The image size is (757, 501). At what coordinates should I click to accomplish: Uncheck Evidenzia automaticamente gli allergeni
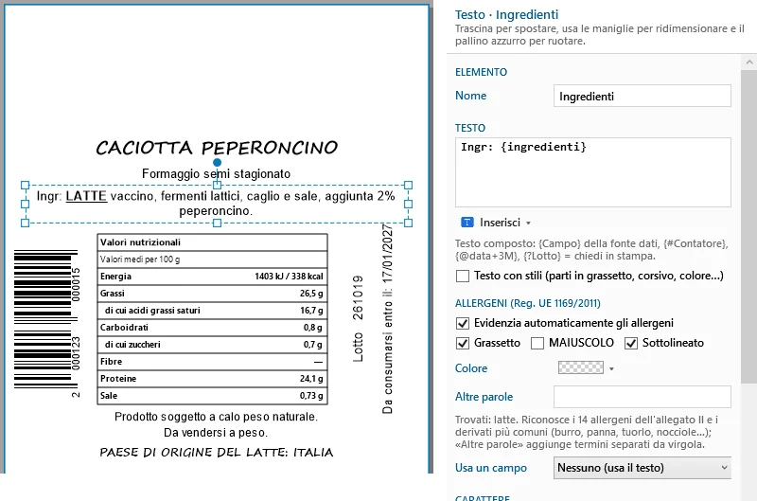(463, 323)
